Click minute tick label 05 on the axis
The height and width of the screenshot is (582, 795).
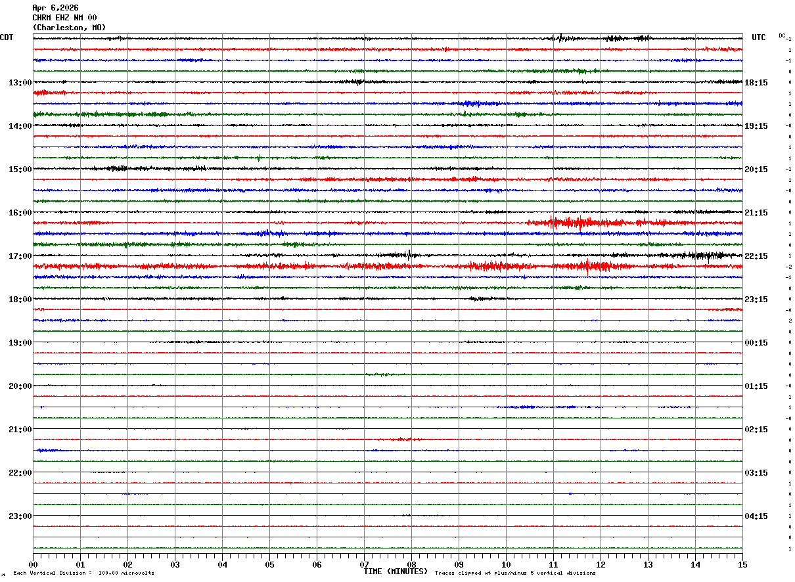coord(269,564)
